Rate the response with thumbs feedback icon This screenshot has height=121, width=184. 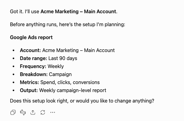[x=23, y=112]
